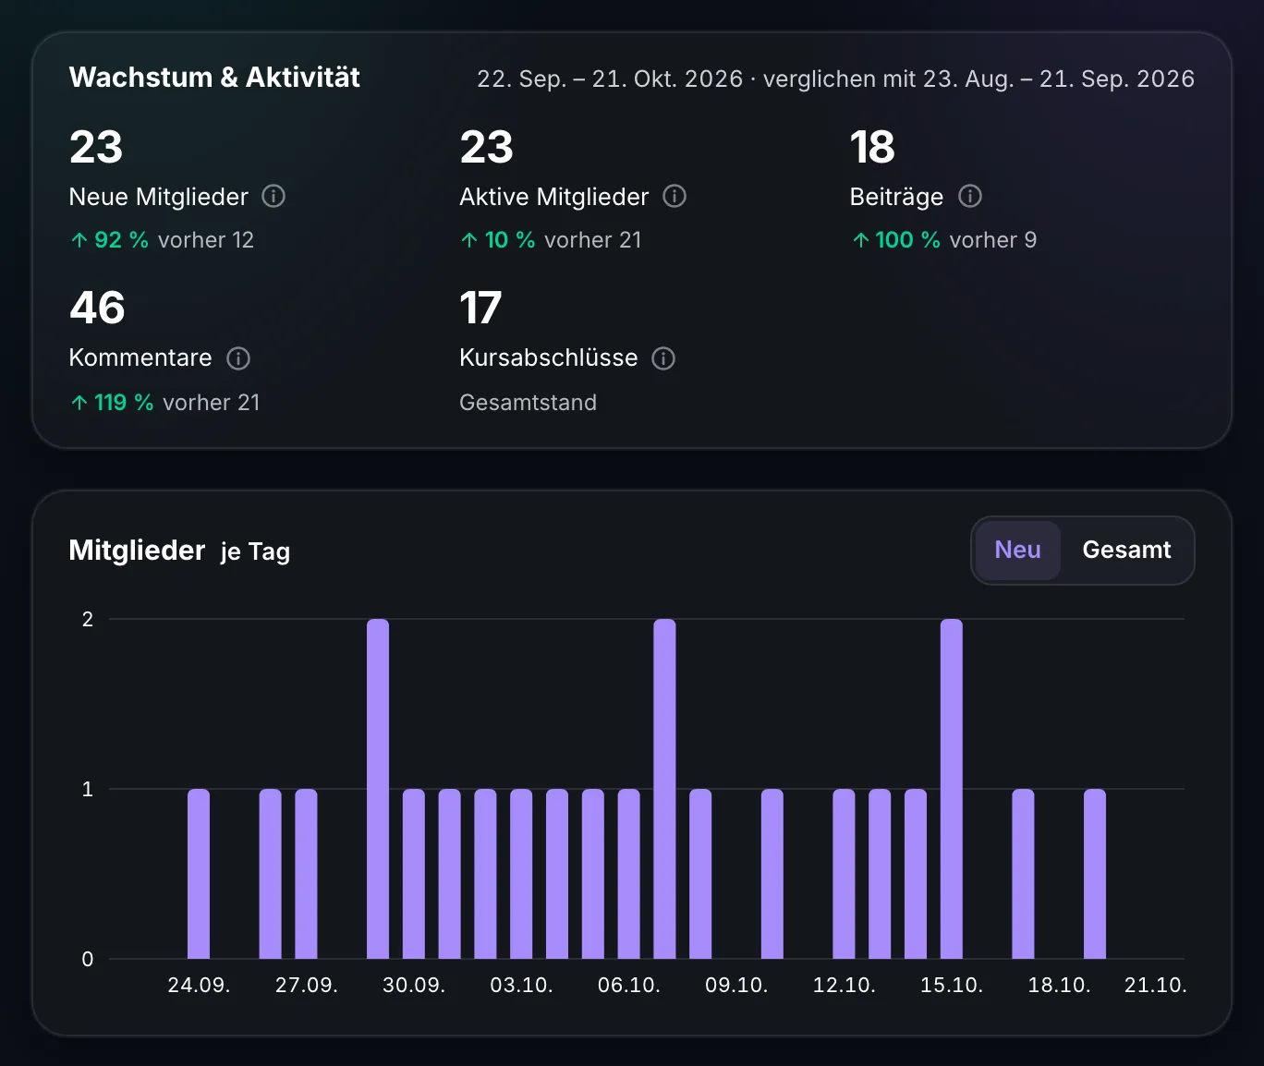Click the Neue Mitglieder label
Image resolution: width=1264 pixels, height=1066 pixels.
[159, 197]
